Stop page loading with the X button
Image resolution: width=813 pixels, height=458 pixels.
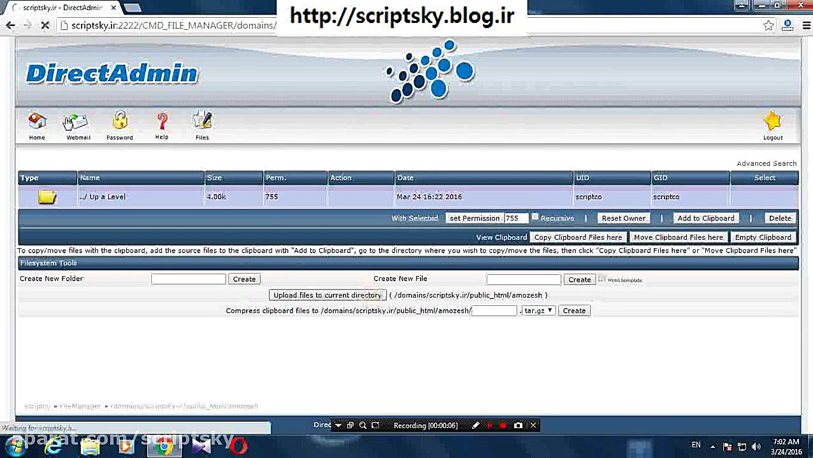(x=45, y=25)
